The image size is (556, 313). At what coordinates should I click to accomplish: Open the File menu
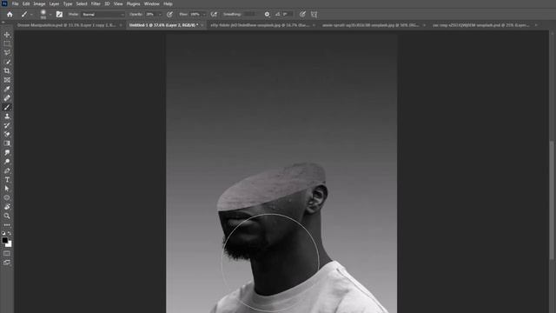click(16, 3)
